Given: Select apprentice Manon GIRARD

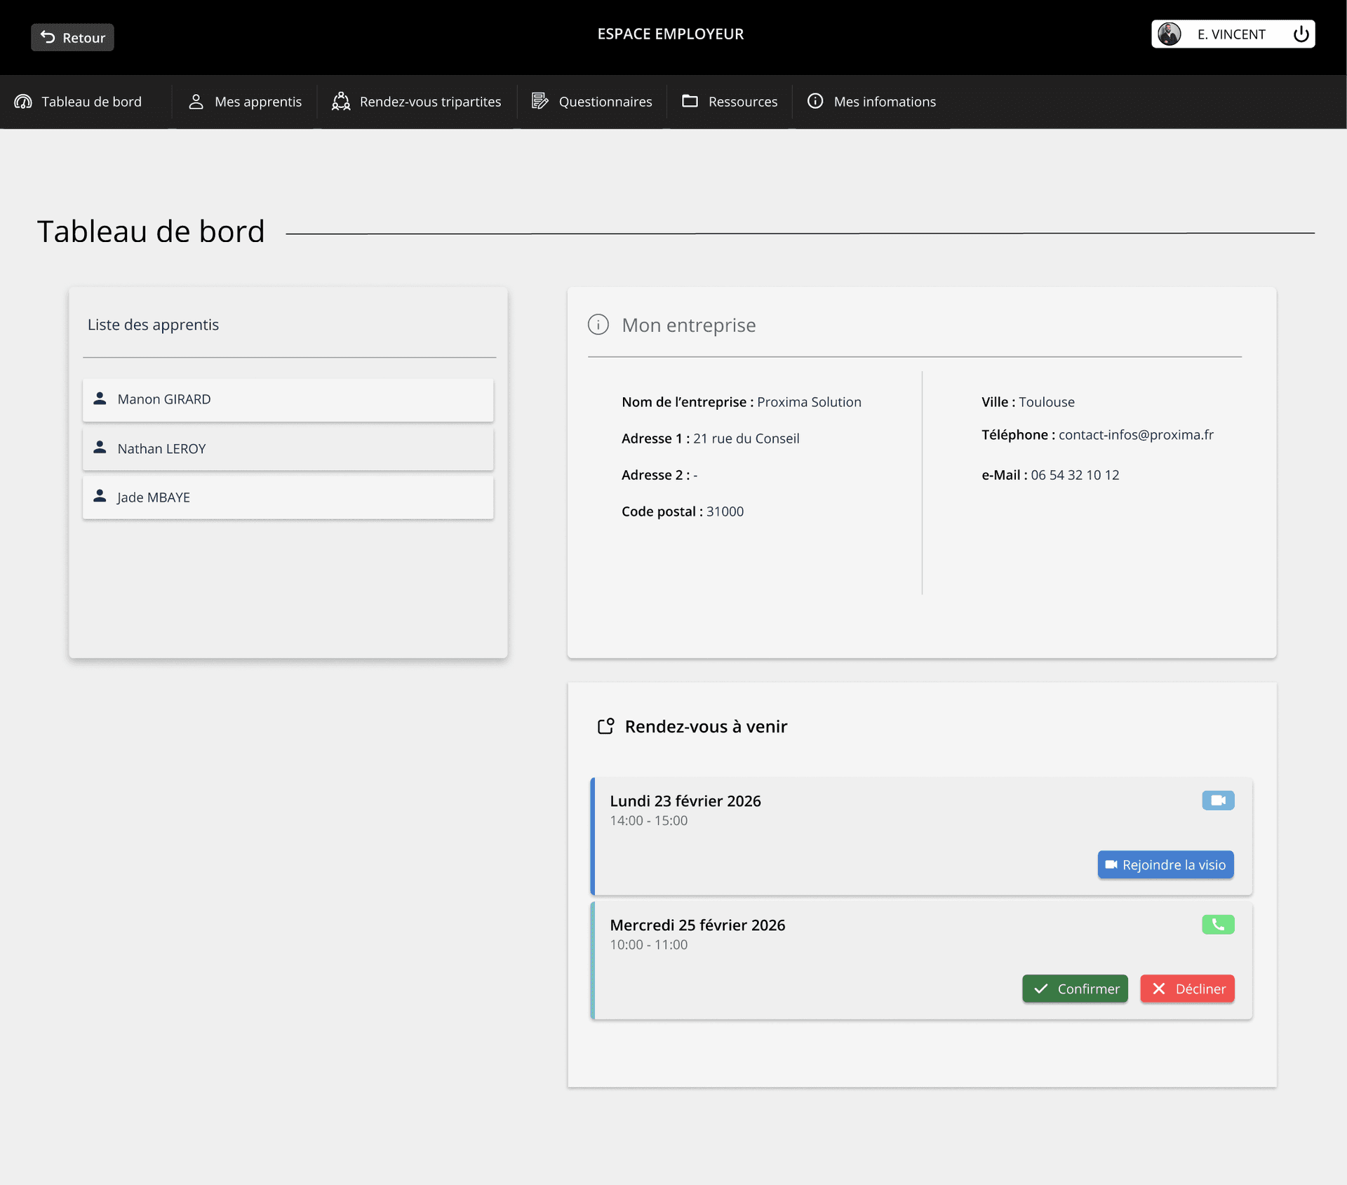Looking at the screenshot, I should (x=288, y=400).
